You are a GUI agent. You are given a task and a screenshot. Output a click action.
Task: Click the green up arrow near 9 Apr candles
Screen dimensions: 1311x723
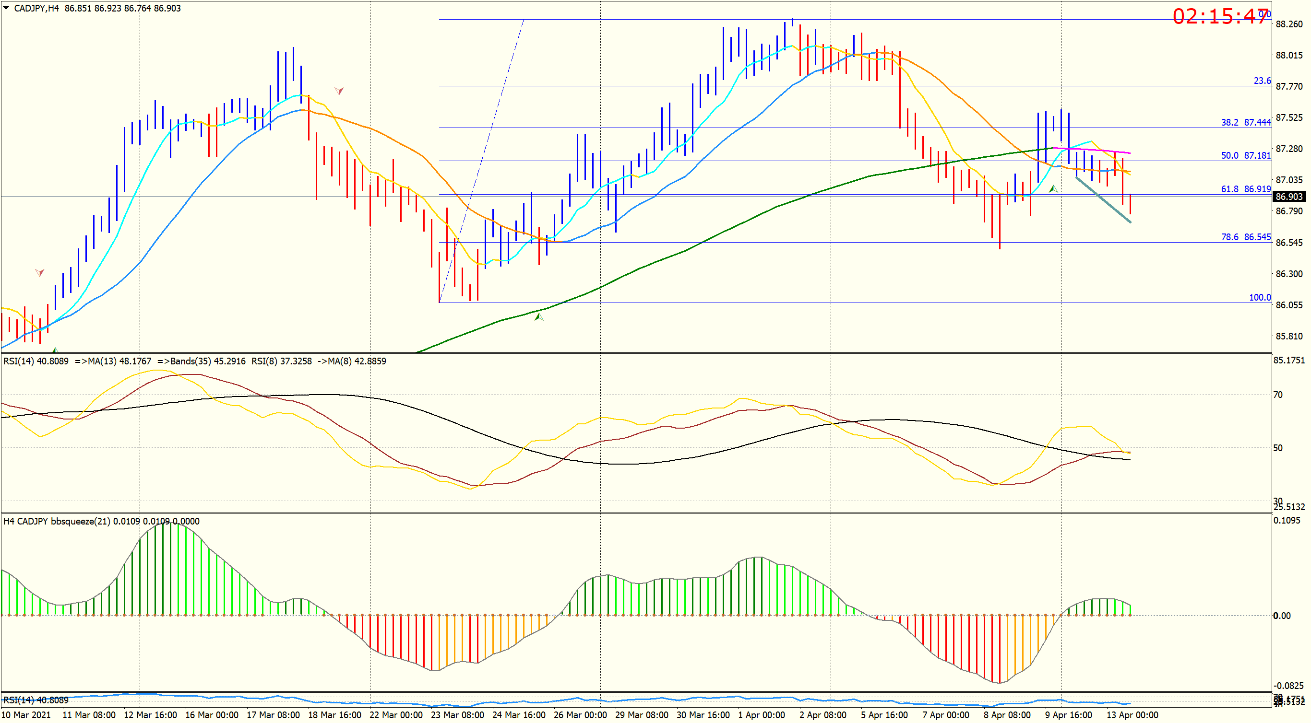pyautogui.click(x=1053, y=188)
